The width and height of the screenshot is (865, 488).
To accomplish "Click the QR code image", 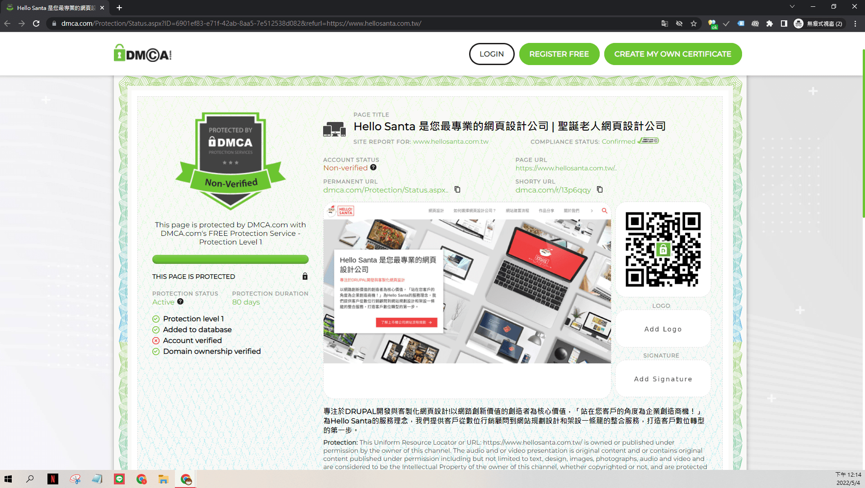I will 663,249.
